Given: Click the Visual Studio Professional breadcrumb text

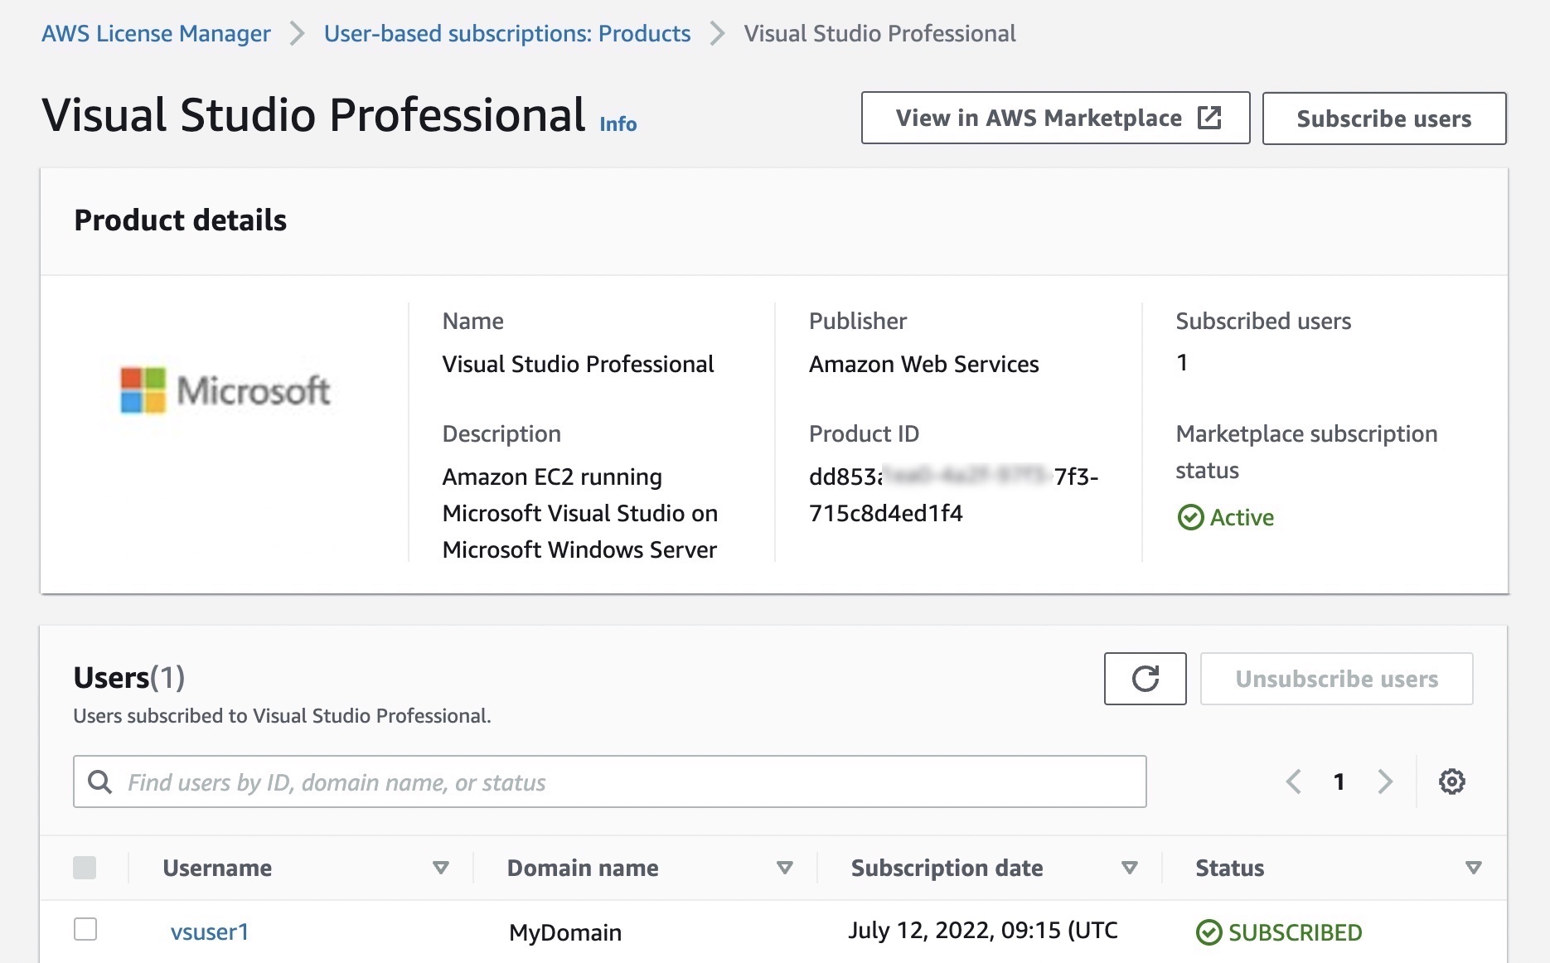Looking at the screenshot, I should (x=879, y=33).
